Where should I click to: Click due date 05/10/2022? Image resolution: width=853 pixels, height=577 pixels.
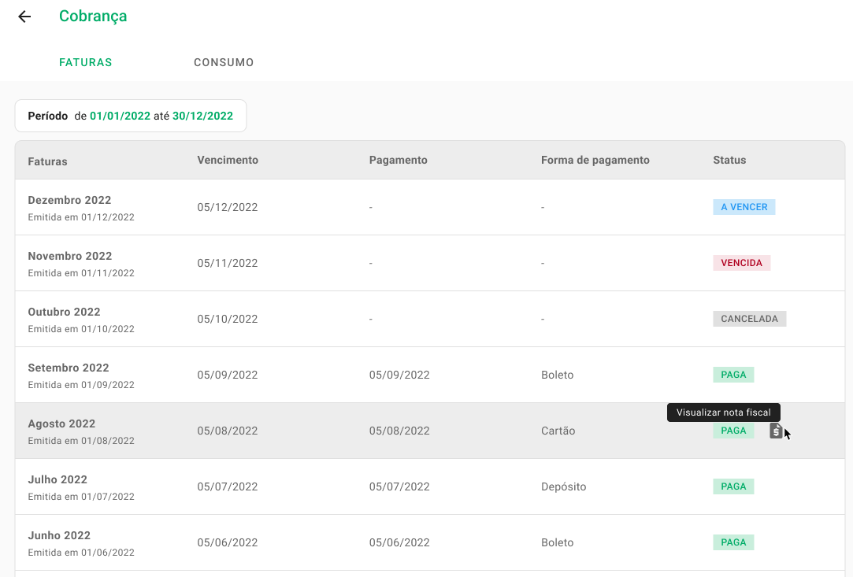(228, 320)
